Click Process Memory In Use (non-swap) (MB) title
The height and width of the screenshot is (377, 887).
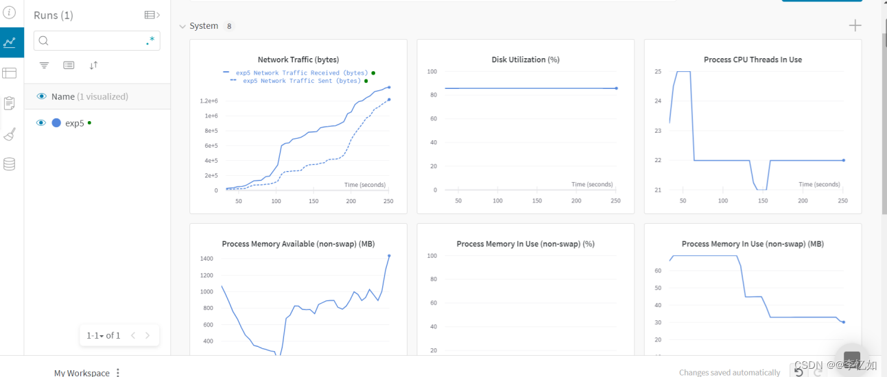753,244
